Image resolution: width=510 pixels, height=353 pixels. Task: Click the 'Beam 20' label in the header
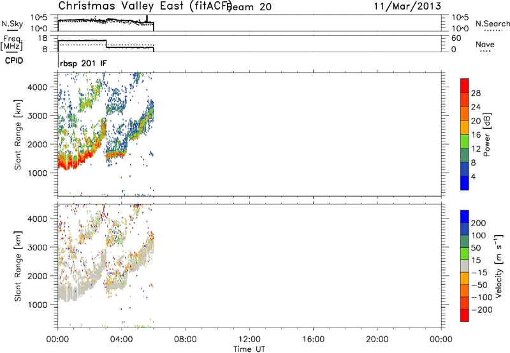click(x=250, y=6)
